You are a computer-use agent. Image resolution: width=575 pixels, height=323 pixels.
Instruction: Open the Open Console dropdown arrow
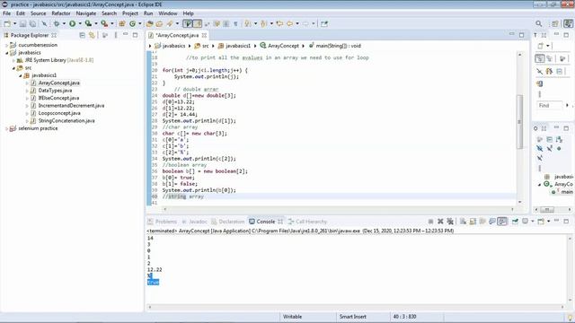[549, 222]
